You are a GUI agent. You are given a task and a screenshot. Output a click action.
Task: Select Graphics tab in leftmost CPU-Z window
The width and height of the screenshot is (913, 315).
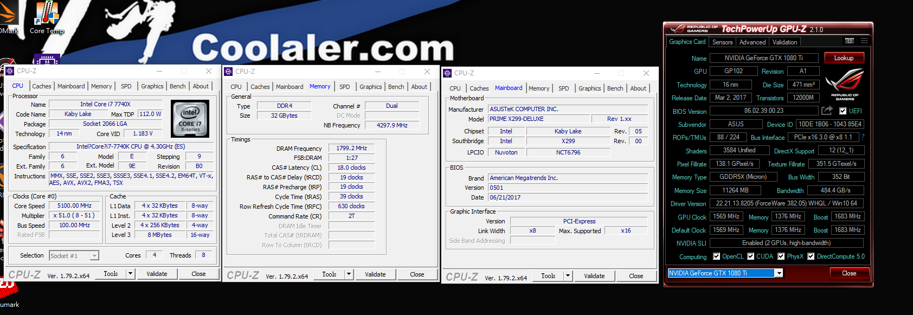click(152, 86)
